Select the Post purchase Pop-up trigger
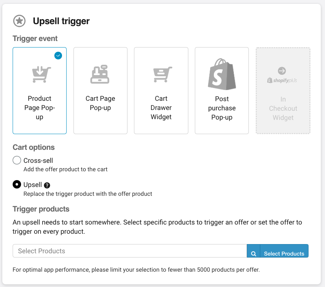 pyautogui.click(x=222, y=90)
